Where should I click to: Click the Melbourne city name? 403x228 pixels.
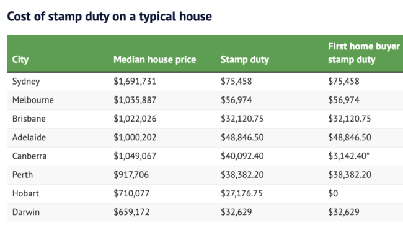[33, 100]
